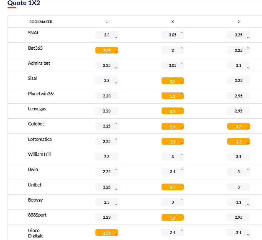Open the Planetwin365 bookmaker link

[x=41, y=94]
